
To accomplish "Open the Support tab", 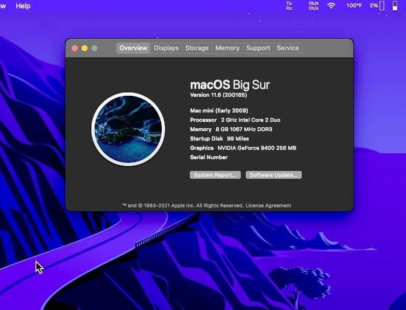I will point(258,48).
